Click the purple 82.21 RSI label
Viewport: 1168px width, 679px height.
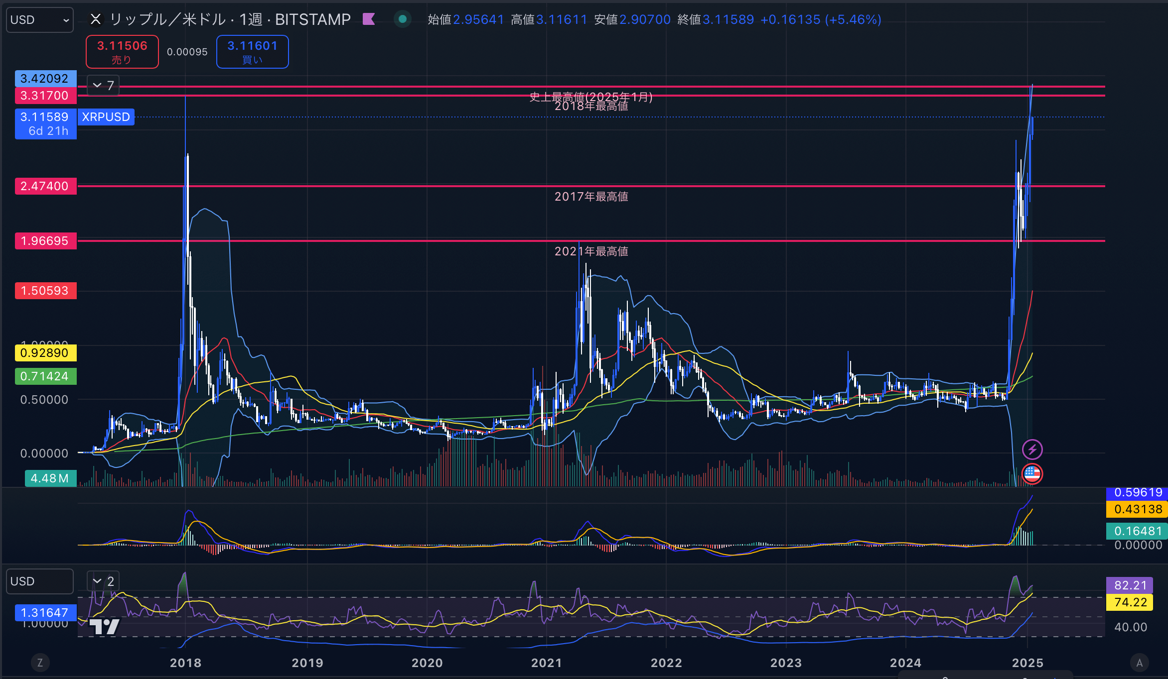(x=1131, y=585)
